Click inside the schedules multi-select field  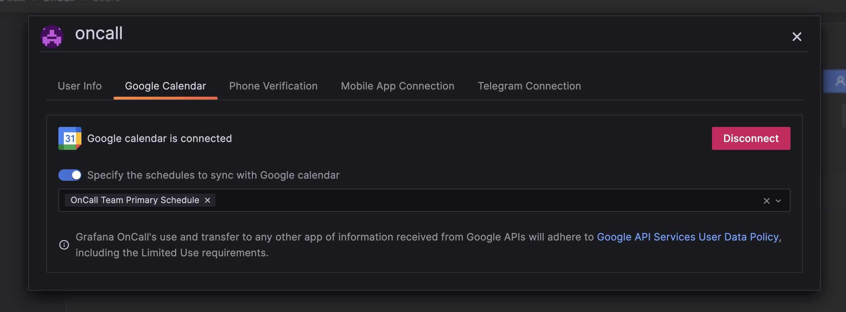468,200
